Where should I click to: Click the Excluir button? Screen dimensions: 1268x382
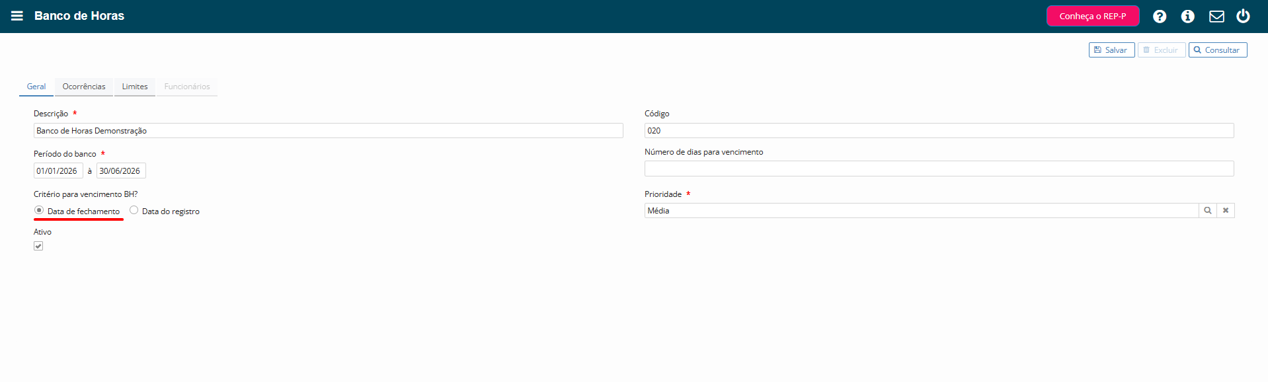coord(1162,50)
